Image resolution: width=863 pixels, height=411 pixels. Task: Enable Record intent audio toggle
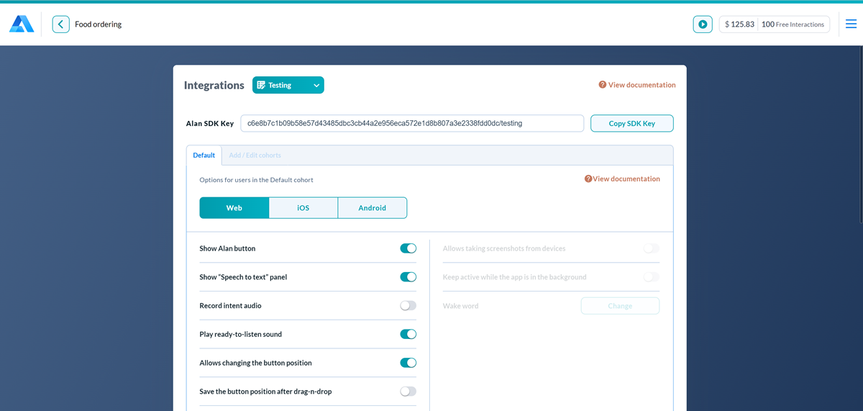(408, 306)
